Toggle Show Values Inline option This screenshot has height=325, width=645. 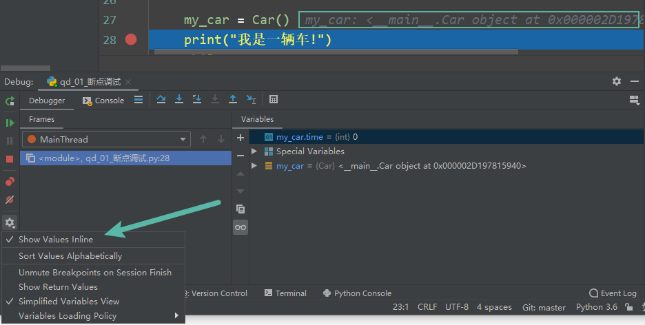coord(56,240)
